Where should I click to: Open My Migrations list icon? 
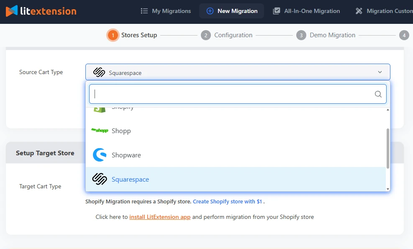(144, 11)
